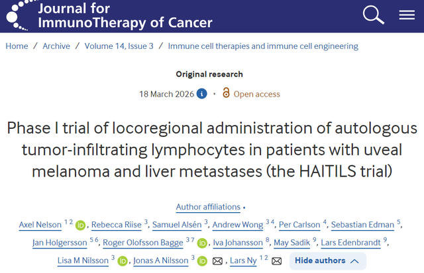The width and height of the screenshot is (424, 273).
Task: Go to Home breadcrumb
Action: click(x=17, y=46)
